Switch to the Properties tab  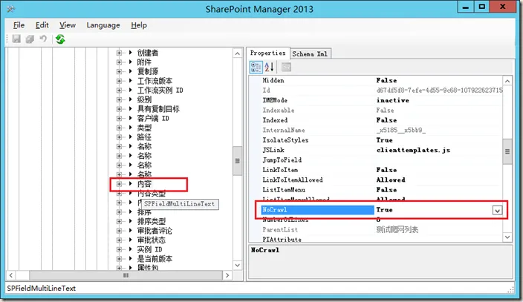(268, 53)
